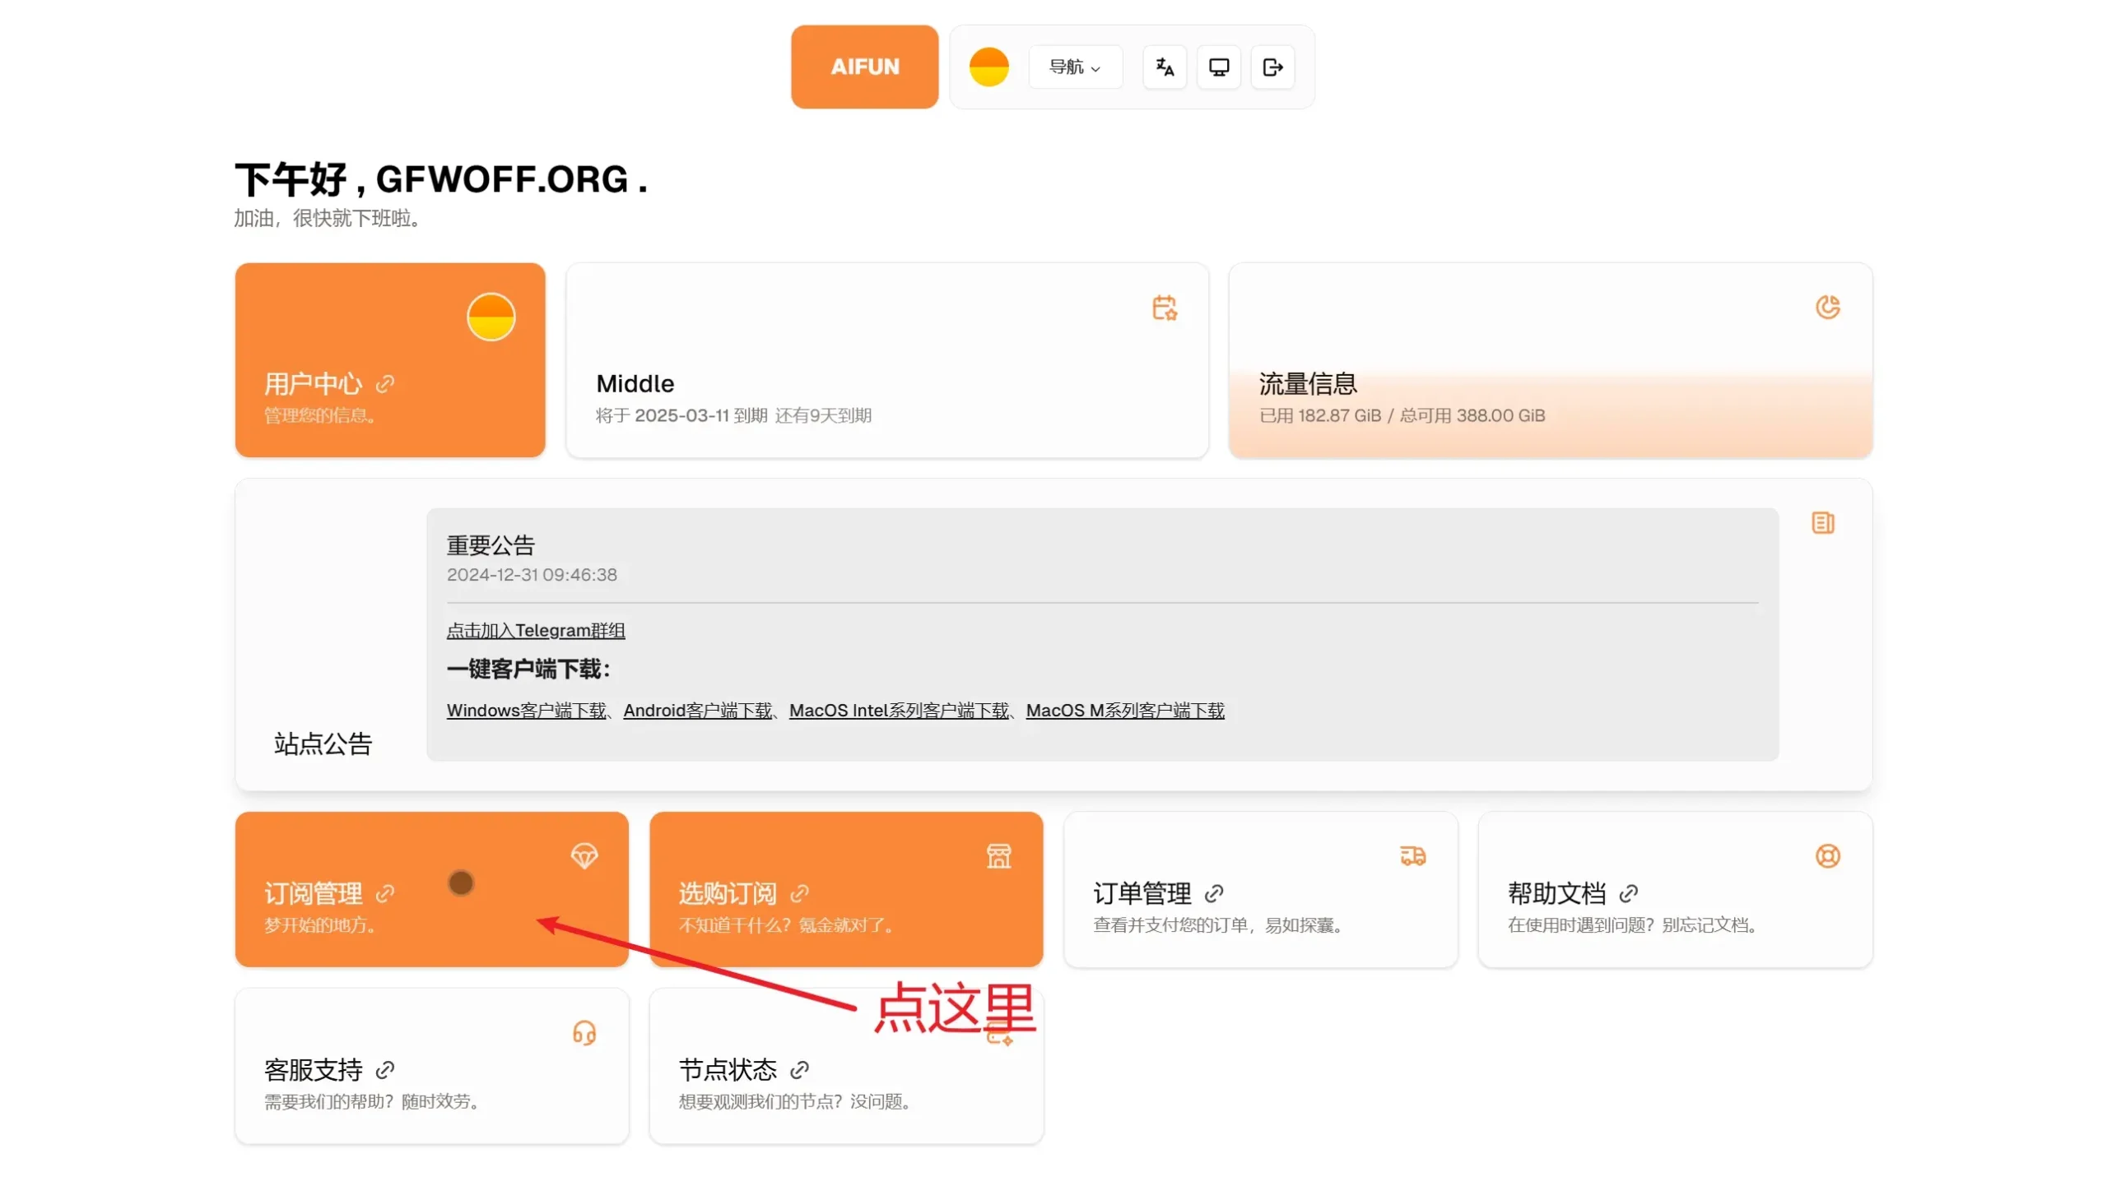
Task: Click the link icon beside 客服支持
Action: pos(385,1070)
